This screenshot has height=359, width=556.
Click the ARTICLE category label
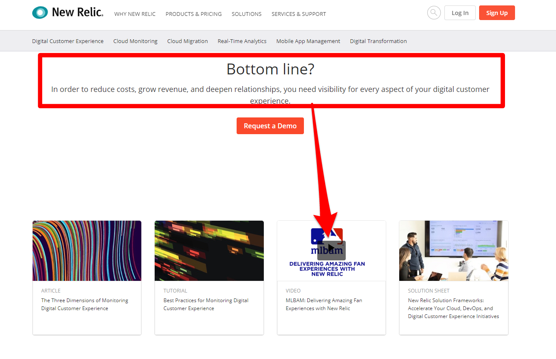51,290
